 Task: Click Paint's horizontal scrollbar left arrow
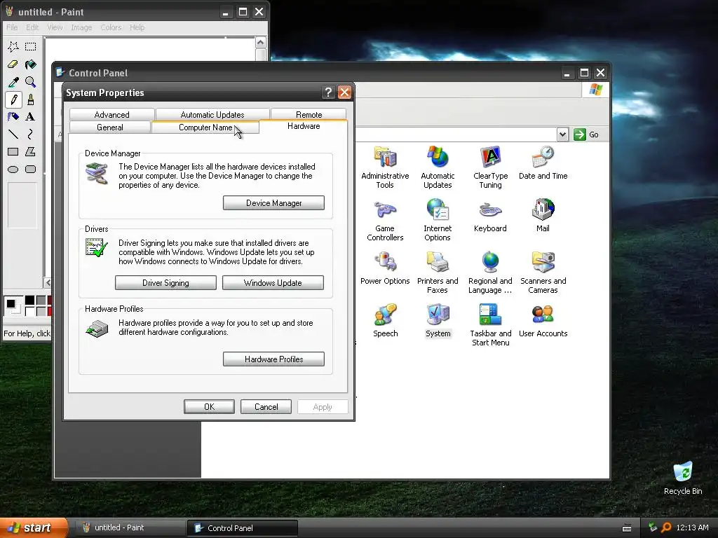[48, 283]
